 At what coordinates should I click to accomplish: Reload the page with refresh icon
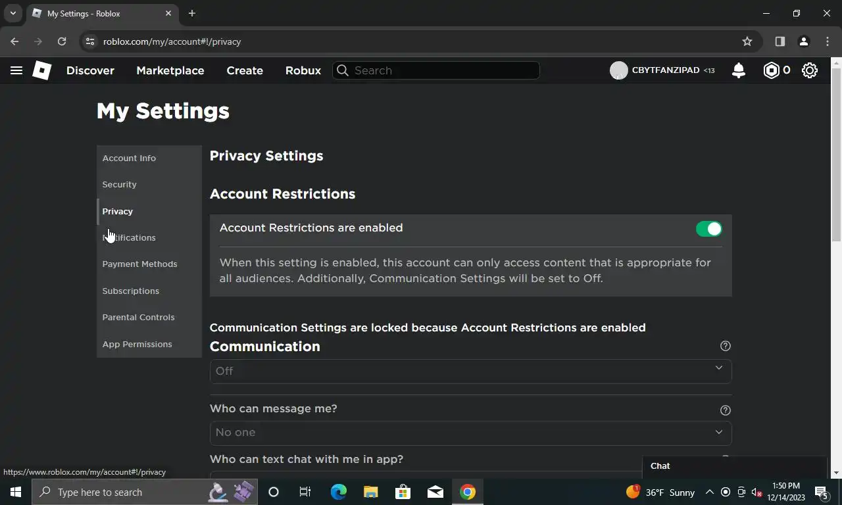click(x=62, y=41)
